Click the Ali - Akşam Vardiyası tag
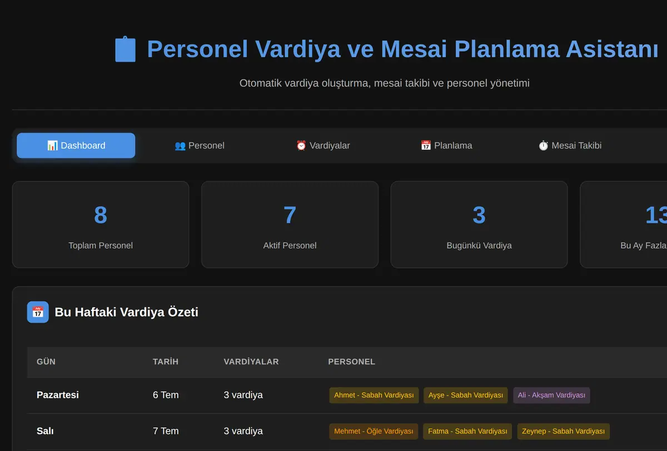The width and height of the screenshot is (667, 451). tap(551, 395)
